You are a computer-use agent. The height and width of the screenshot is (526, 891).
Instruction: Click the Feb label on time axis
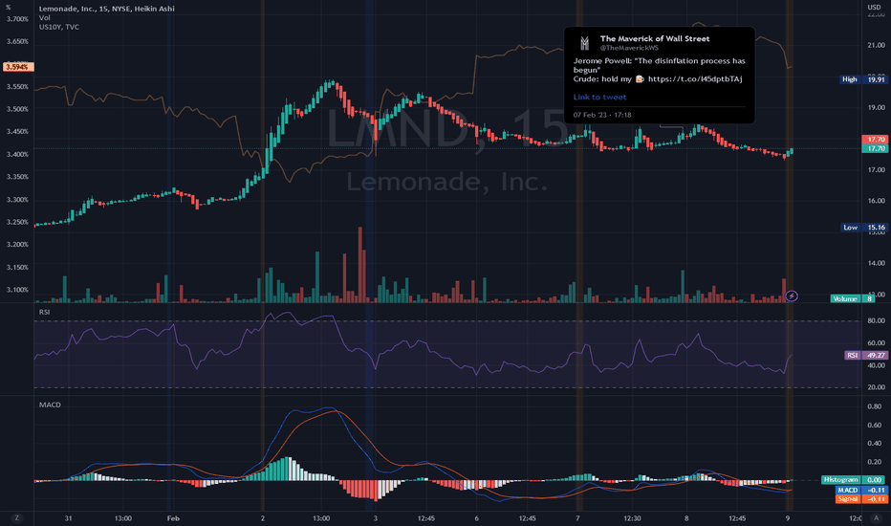click(x=173, y=518)
